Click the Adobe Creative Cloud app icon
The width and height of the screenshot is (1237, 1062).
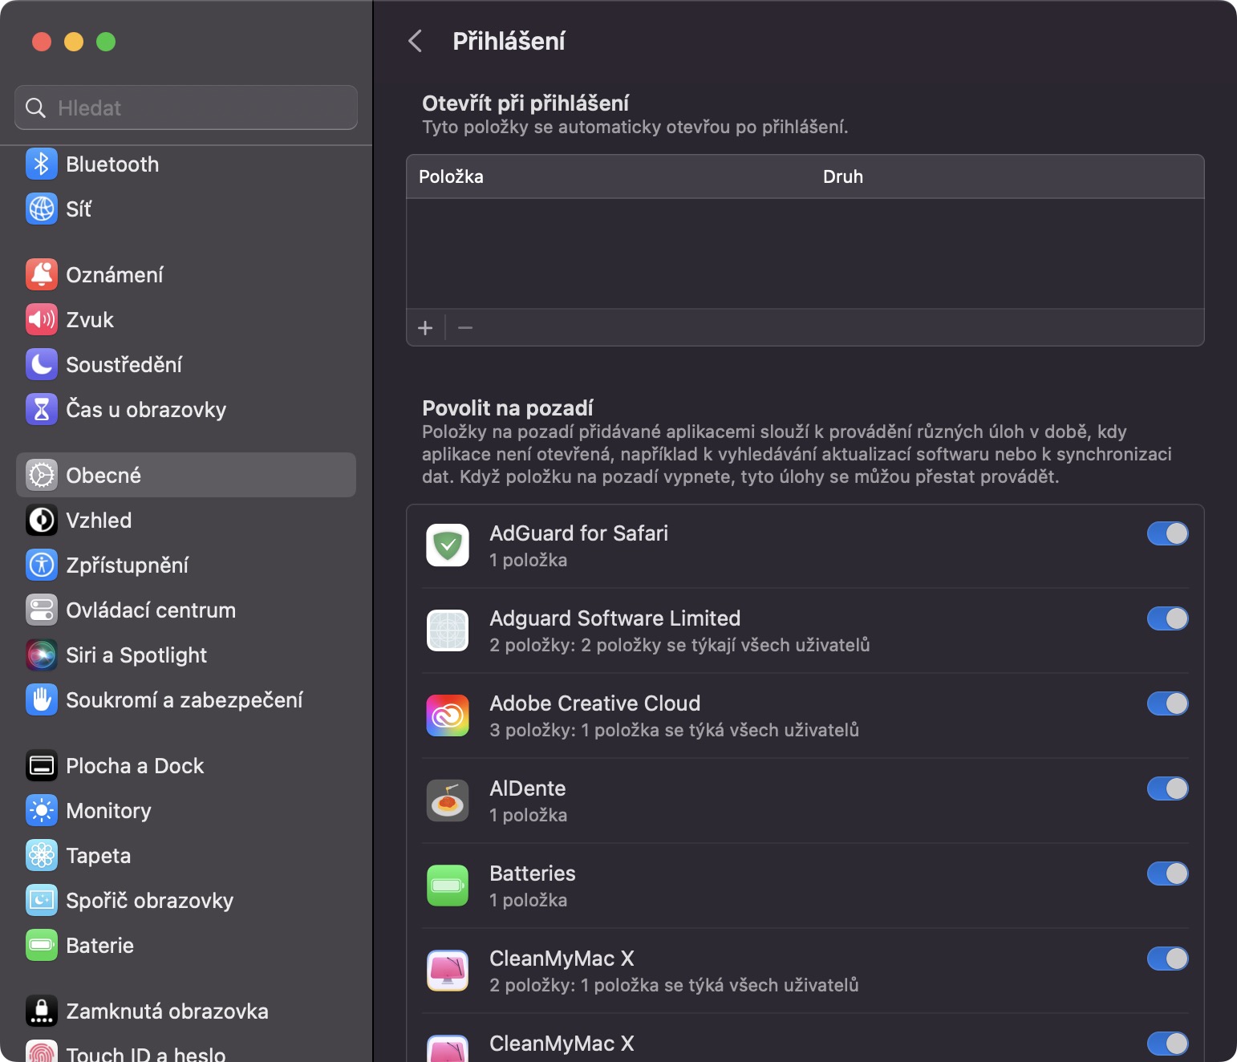448,715
